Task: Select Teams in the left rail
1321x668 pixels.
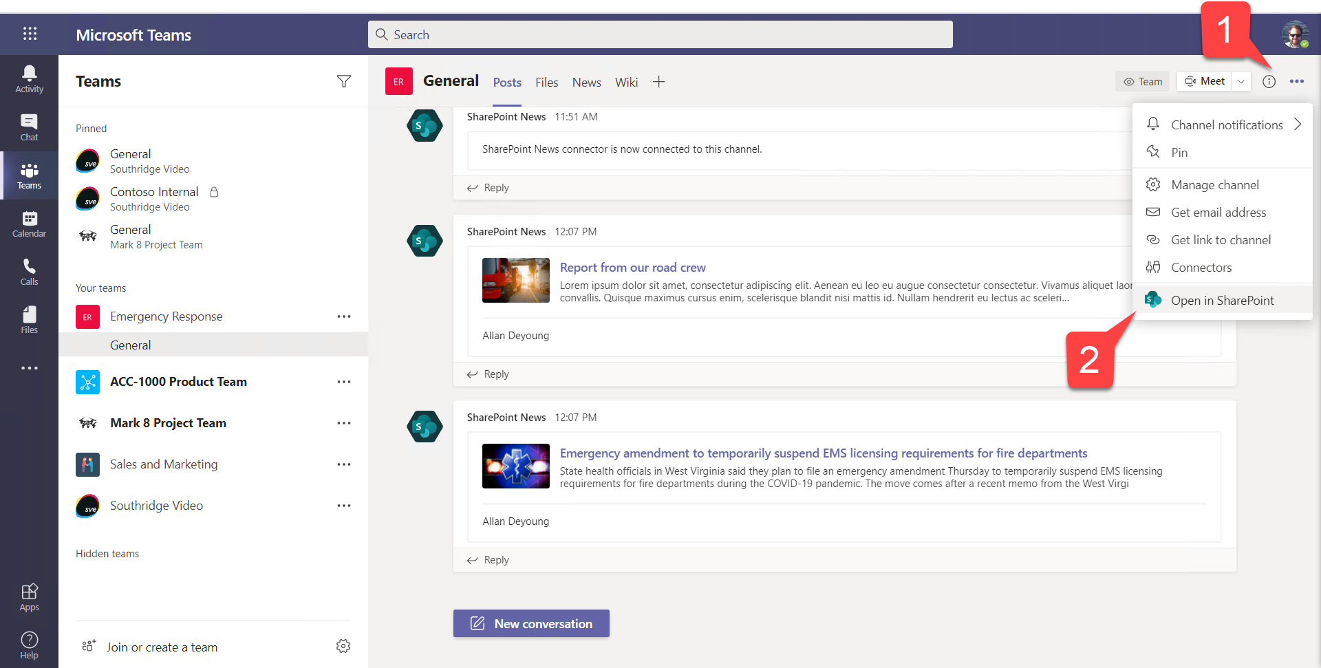Action: tap(29, 175)
